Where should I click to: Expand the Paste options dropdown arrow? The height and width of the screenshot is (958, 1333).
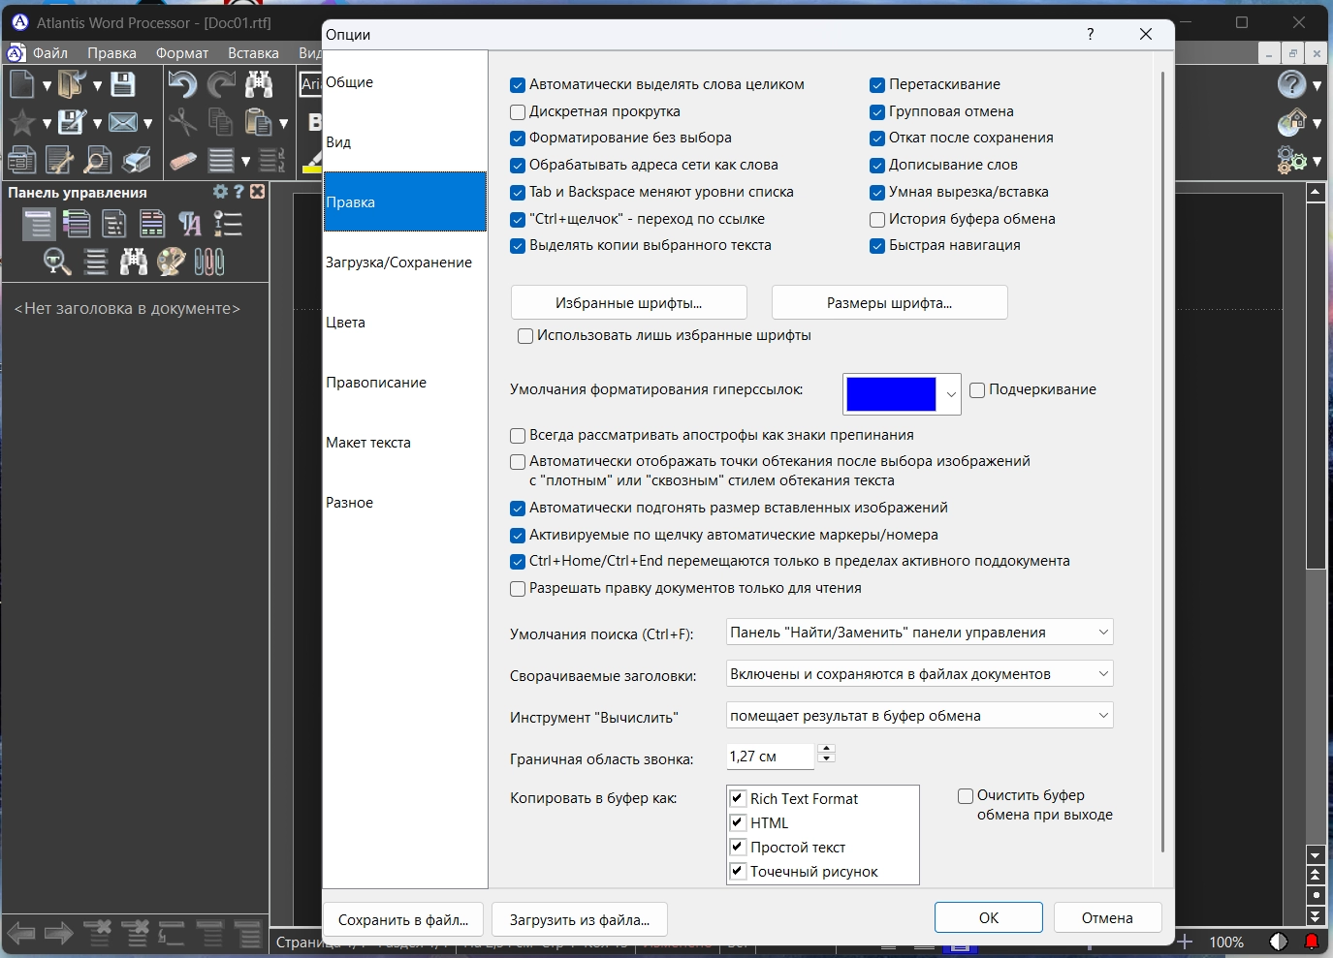283,123
